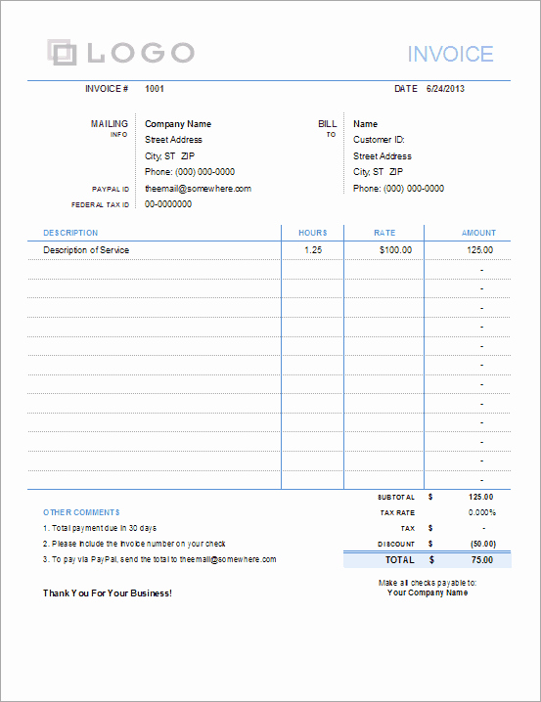Click the TAX RATE label
The height and width of the screenshot is (702, 541).
click(x=397, y=513)
